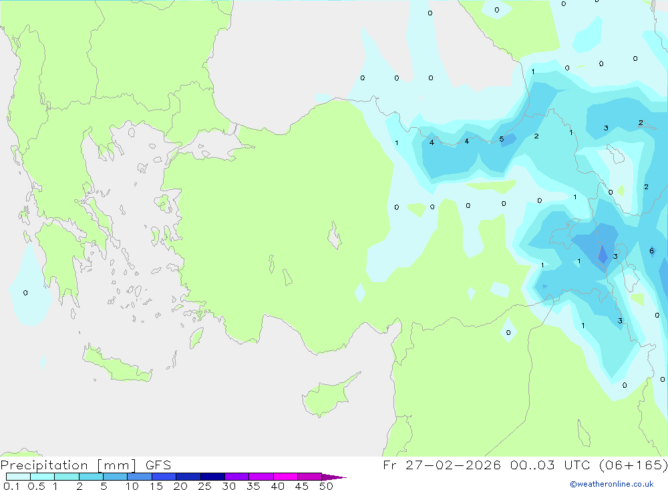Image resolution: width=668 pixels, height=490 pixels.
Task: Click the 1–2 mm legend color swatch
Action: [x=66, y=477]
